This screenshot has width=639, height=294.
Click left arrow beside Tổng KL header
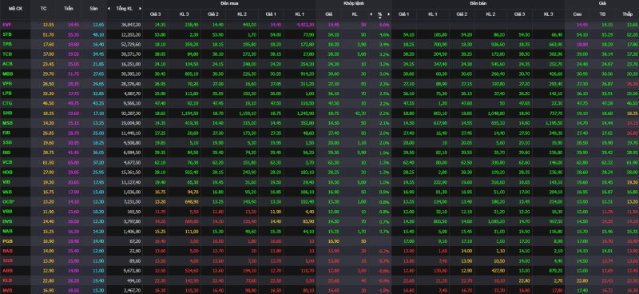pyautogui.click(x=109, y=8)
